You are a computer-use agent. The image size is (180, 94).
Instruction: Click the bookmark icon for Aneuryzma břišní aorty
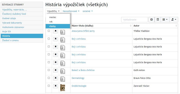pos(56,31)
